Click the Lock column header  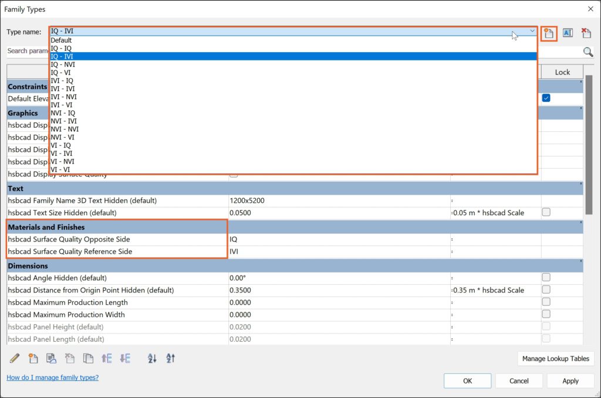(x=562, y=72)
